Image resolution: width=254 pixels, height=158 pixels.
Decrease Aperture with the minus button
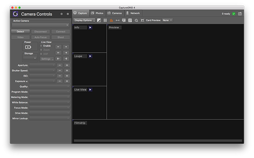(x=60, y=65)
